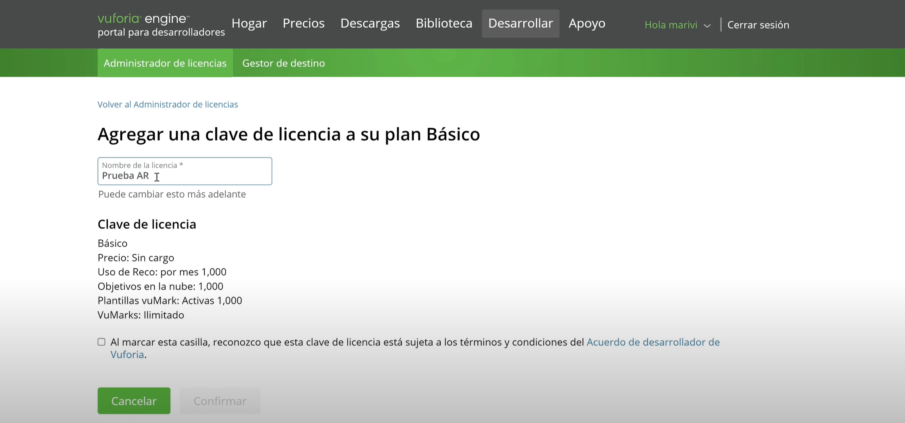905x423 pixels.
Task: Click the 'Agregar una clave de licencia' heading
Action: click(x=289, y=134)
